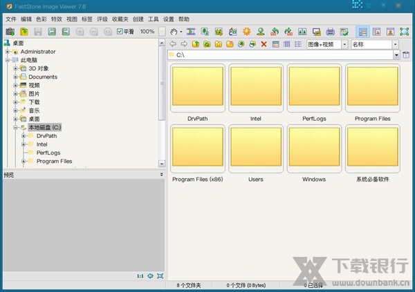Click the acquire from scanner camera icon

click(10, 32)
